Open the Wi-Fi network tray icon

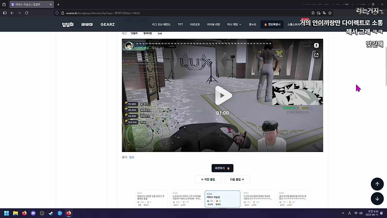356,213
